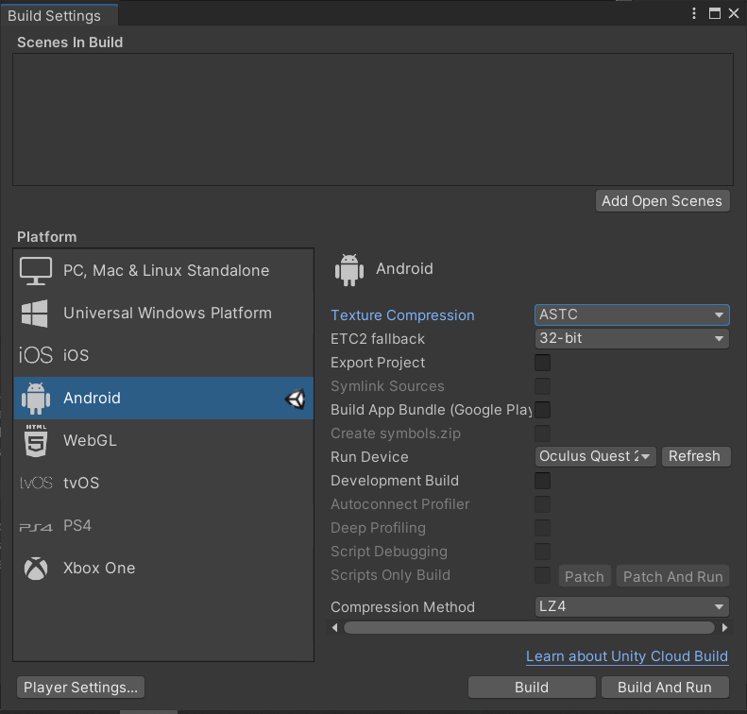Toggle the Deep Profiling checkbox
This screenshot has width=747, height=714.
coord(542,528)
